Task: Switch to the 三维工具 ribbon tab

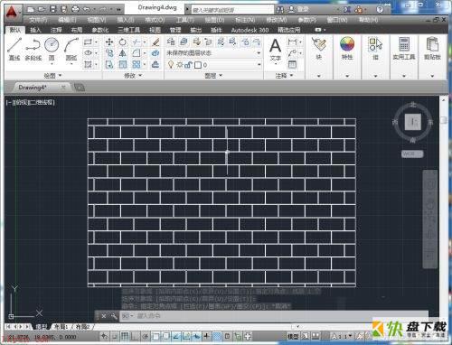Action: point(128,30)
